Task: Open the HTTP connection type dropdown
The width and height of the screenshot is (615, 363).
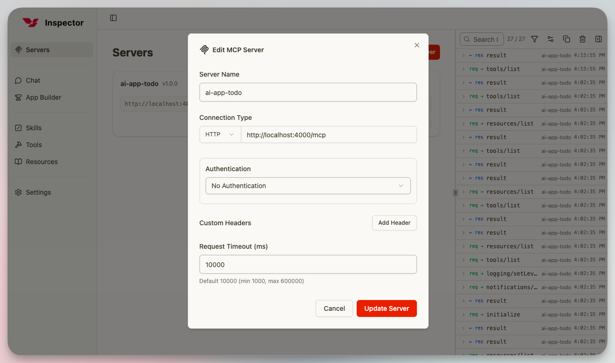Action: (220, 134)
